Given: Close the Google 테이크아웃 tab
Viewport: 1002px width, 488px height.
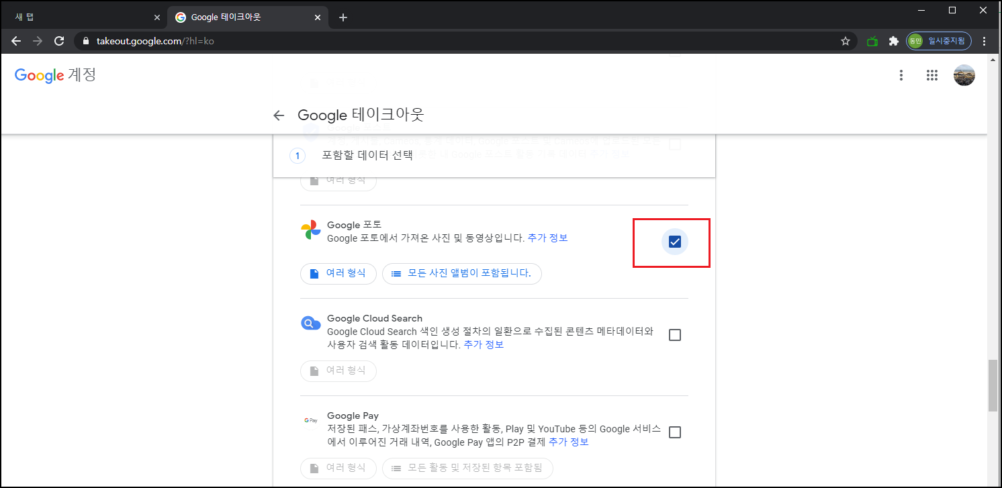Looking at the screenshot, I should (x=318, y=17).
